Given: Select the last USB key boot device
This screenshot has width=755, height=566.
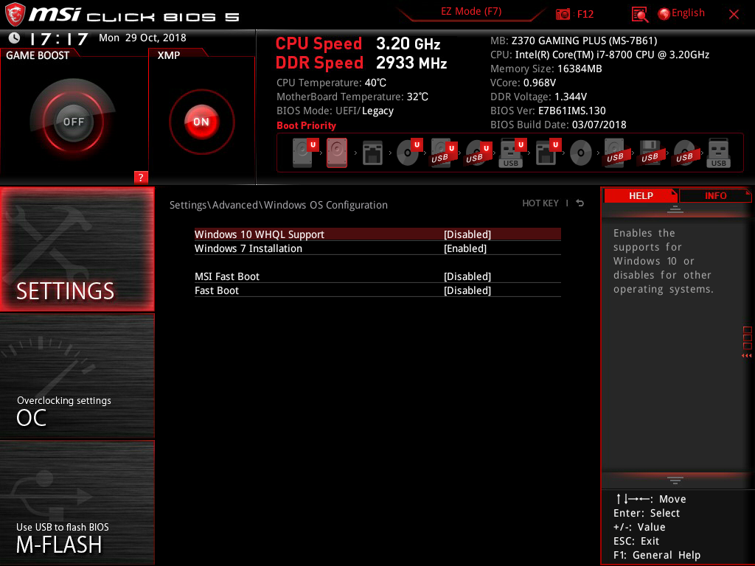Looking at the screenshot, I should pos(718,153).
